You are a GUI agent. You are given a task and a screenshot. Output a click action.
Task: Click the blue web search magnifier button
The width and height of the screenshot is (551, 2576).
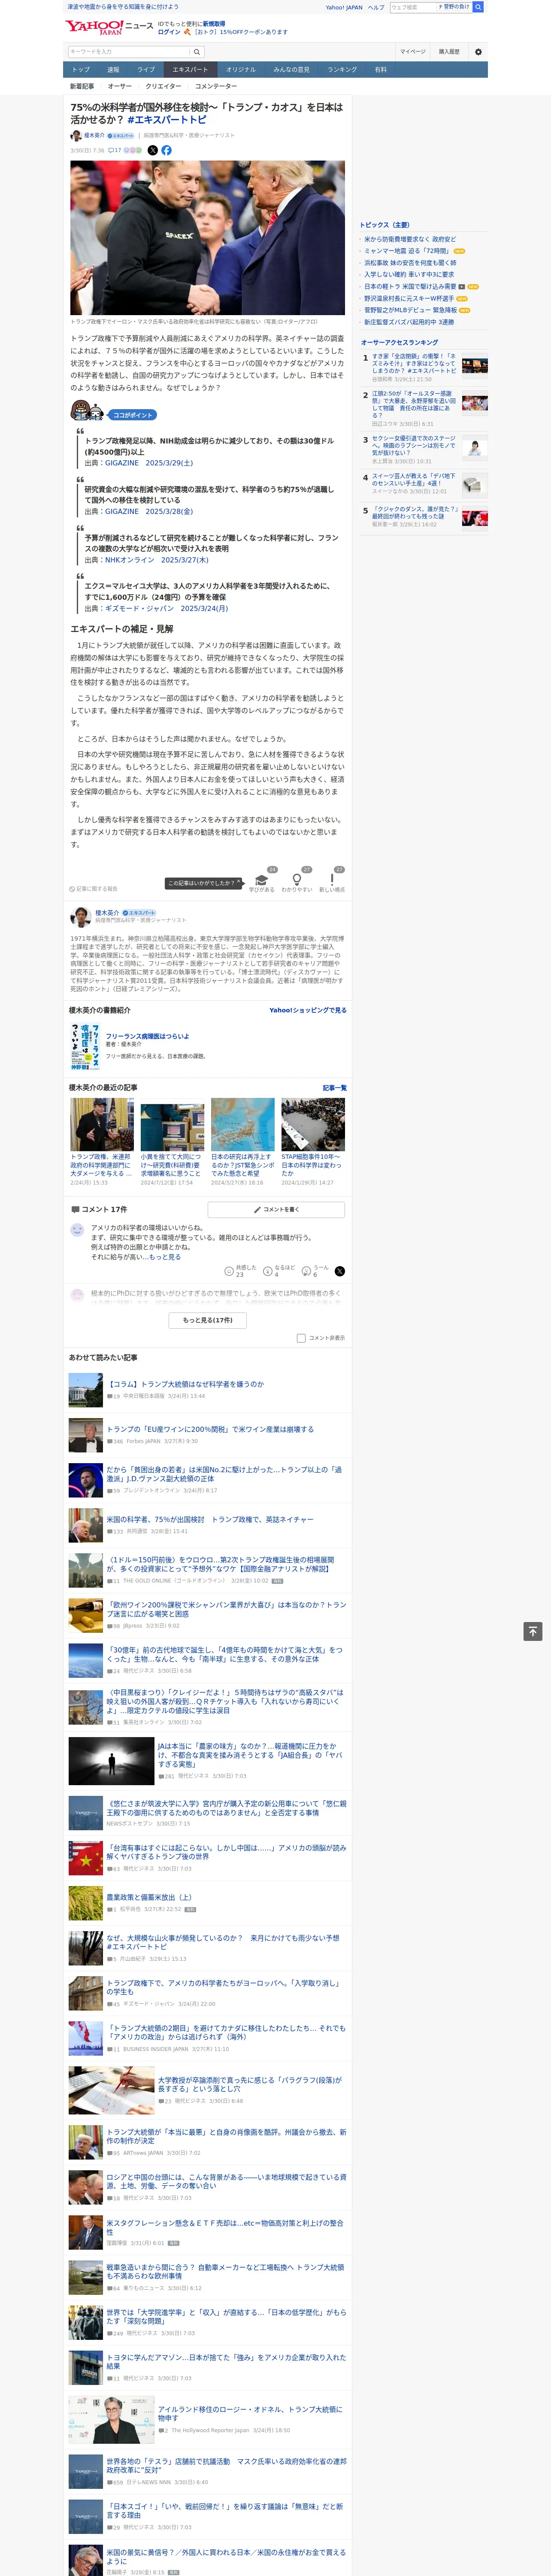point(478,7)
